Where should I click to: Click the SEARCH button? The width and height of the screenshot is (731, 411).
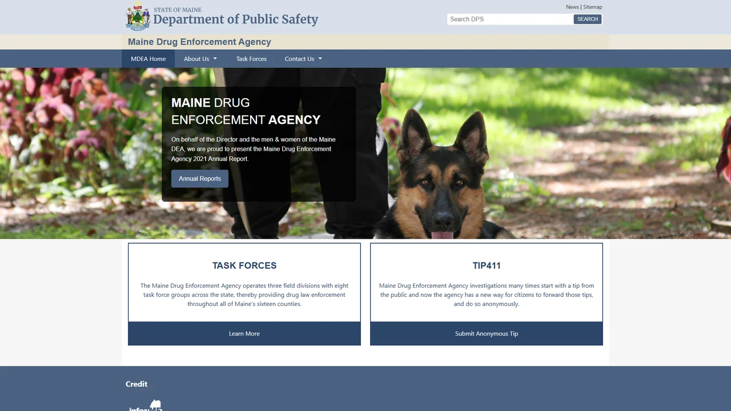tap(588, 19)
